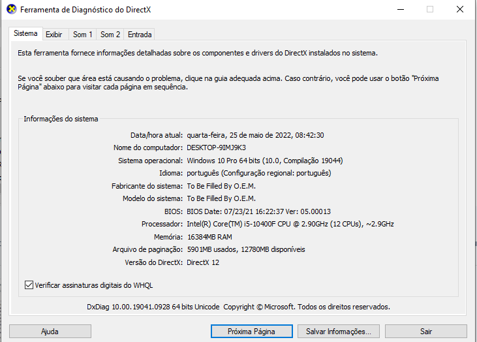Click the greyed-out maximize window button
The image size is (477, 342).
pyautogui.click(x=430, y=9)
